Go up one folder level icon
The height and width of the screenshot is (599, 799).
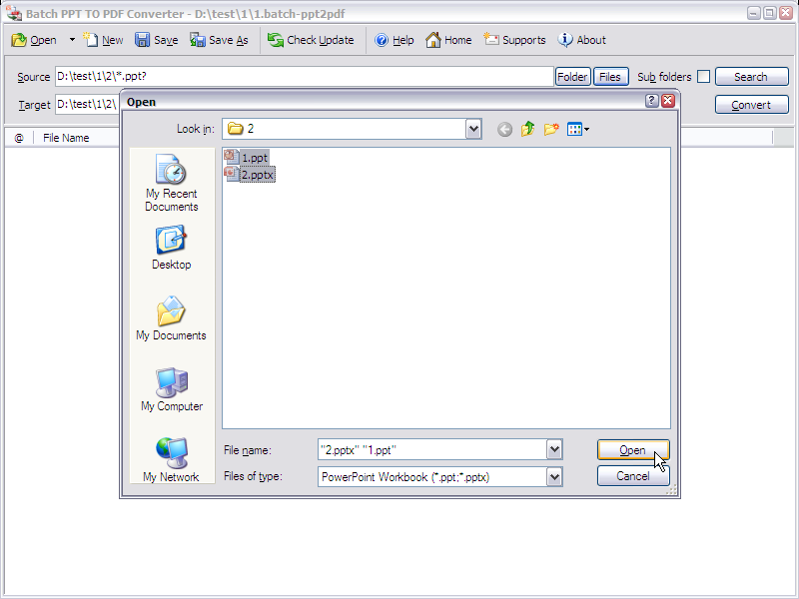click(527, 129)
